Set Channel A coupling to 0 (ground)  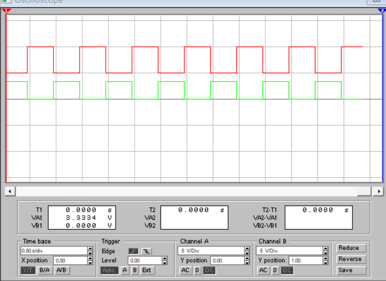tap(197, 271)
